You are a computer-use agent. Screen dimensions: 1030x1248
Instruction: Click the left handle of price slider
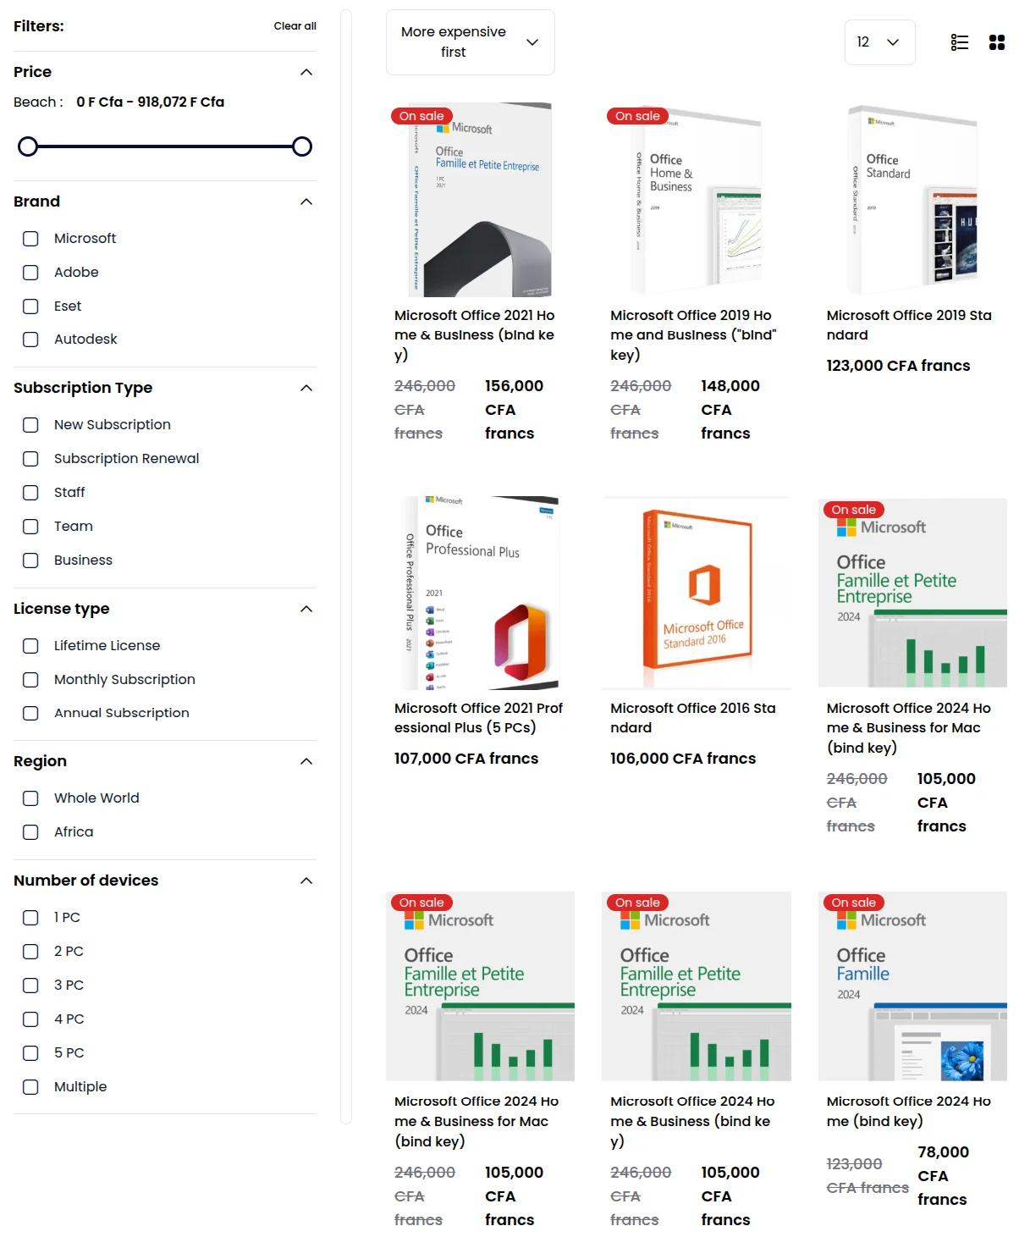pyautogui.click(x=28, y=146)
